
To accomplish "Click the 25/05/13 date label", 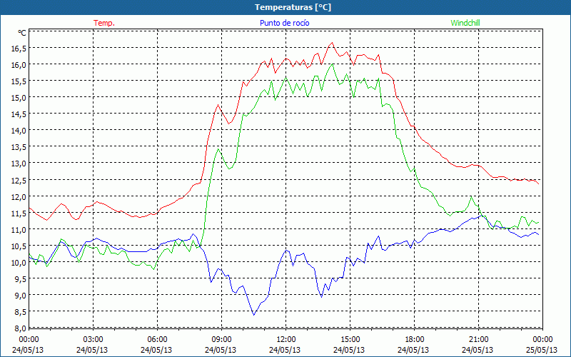I will (542, 350).
